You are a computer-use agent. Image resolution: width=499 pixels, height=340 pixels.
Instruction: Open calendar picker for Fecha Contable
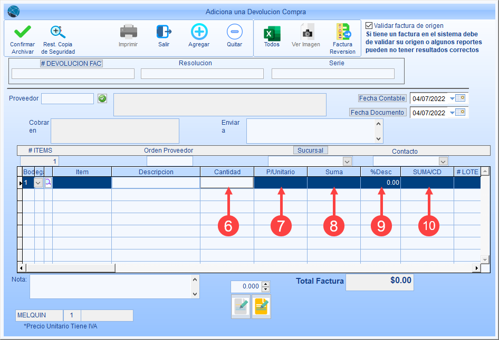tap(460, 98)
